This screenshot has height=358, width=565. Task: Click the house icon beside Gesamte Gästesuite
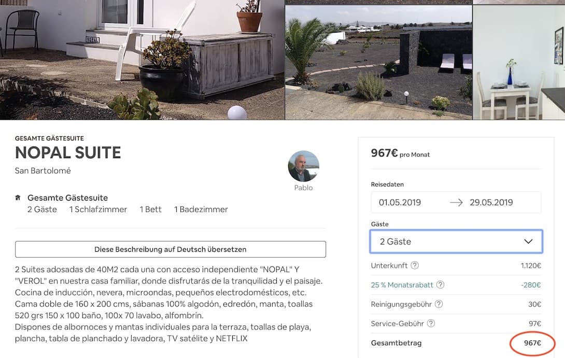[x=18, y=197]
